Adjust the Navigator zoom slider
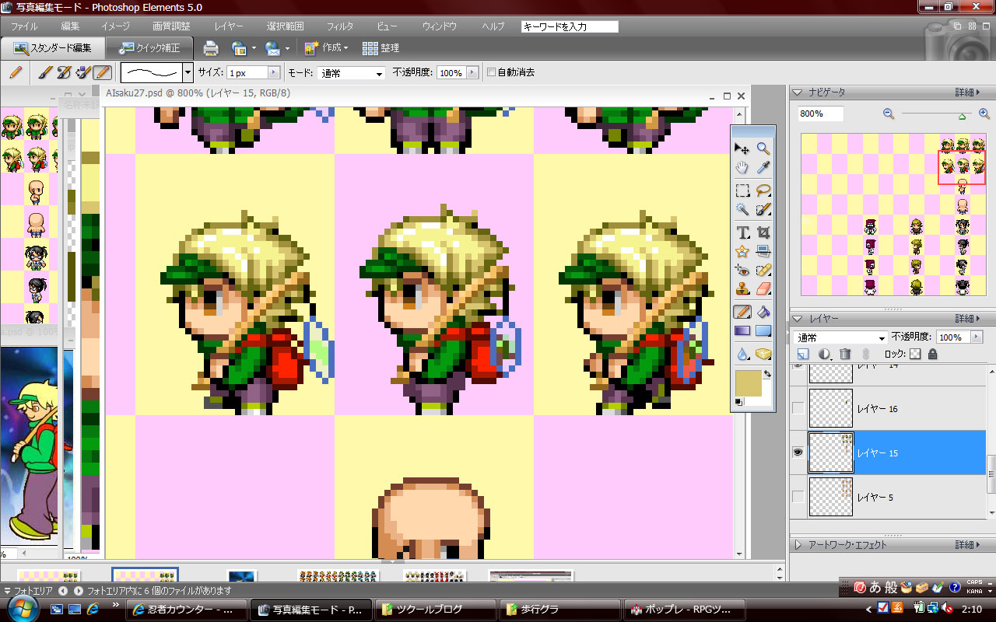This screenshot has width=996, height=622. pos(963,115)
